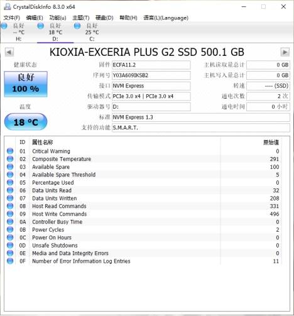Open the 文件(F) menu
This screenshot has width=294, height=316.
pyautogui.click(x=12, y=18)
